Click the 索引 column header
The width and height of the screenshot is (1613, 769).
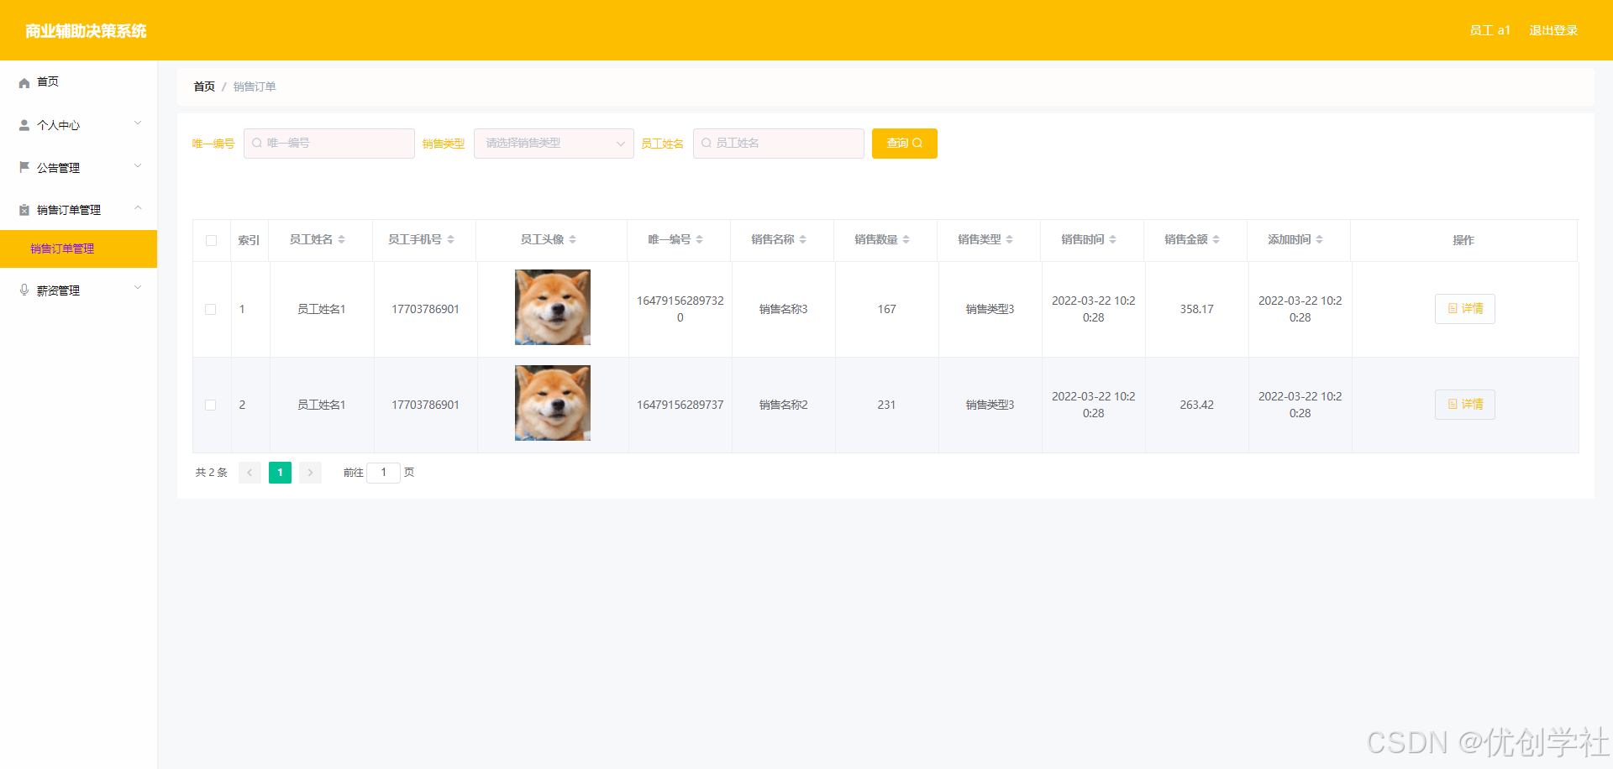pyautogui.click(x=249, y=240)
